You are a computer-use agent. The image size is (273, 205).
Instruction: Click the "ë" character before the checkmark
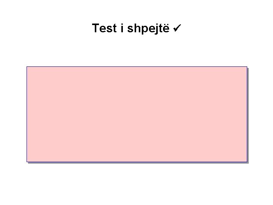click(166, 28)
